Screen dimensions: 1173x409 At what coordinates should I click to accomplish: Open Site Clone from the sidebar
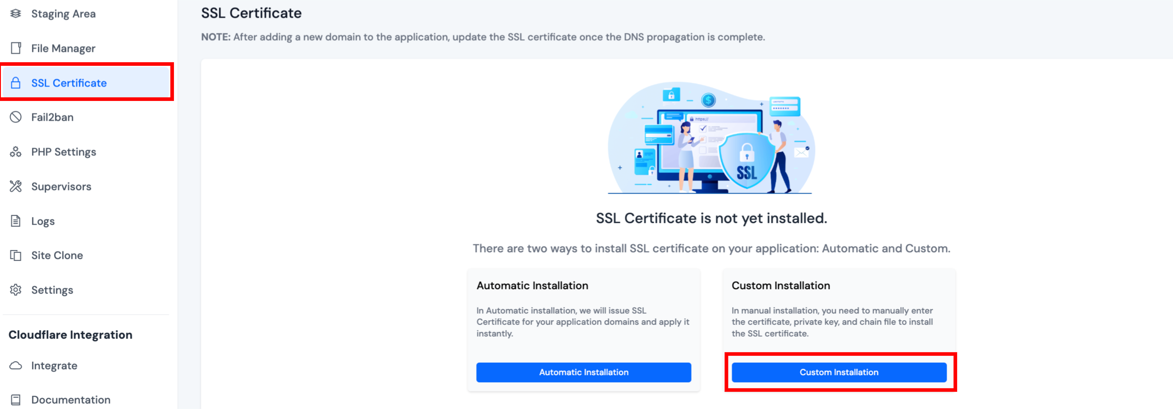[57, 256]
